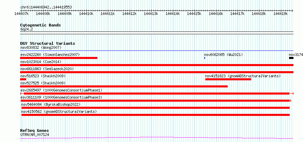This screenshot has width=303, height=142.
Task: Select the red nsv4150562 variant bar
Action: click(x=156, y=115)
